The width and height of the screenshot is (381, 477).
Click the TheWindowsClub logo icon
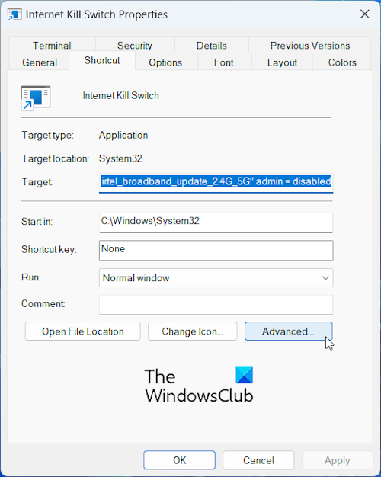[244, 374]
